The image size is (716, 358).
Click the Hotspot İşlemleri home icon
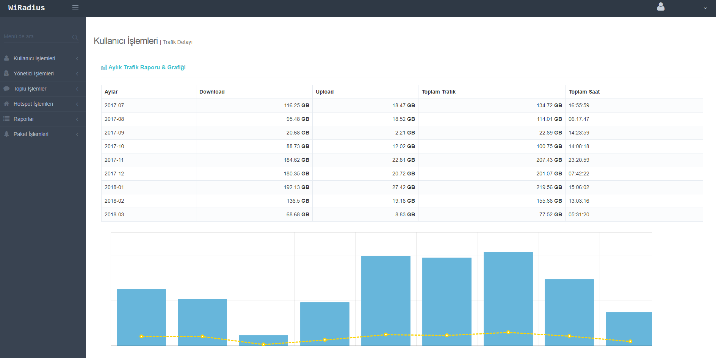click(6, 104)
